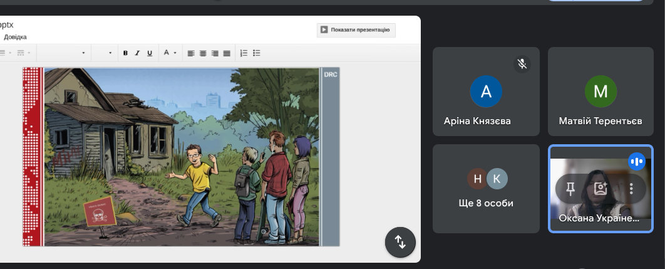The width and height of the screenshot is (665, 269).
Task: Click the swap layout arrows button
Action: tap(400, 242)
